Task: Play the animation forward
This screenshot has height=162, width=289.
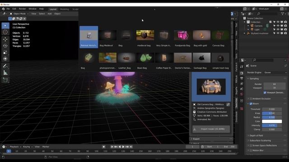Action: click(123, 147)
